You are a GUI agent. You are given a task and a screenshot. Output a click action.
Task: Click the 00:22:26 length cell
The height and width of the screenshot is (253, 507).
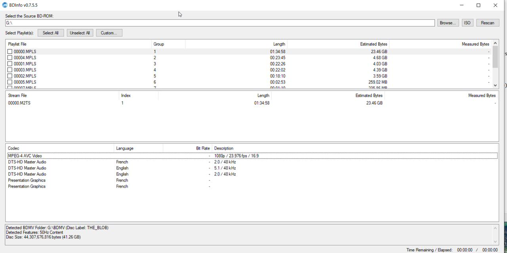(x=278, y=64)
